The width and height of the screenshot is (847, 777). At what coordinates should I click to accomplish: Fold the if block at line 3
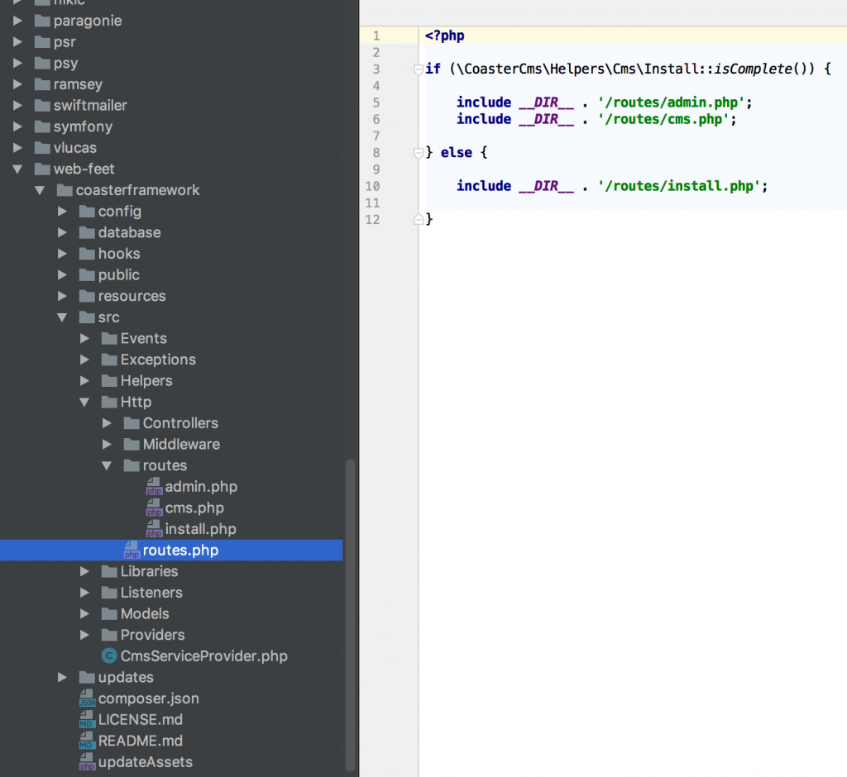click(x=419, y=69)
